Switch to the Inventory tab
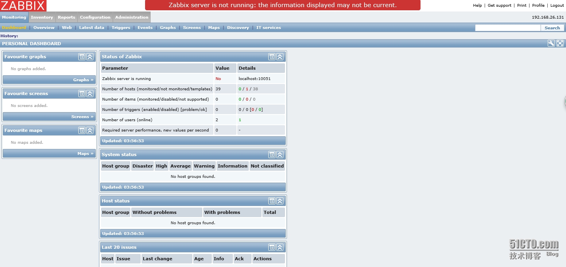Image resolution: width=566 pixels, height=267 pixels. coord(42,17)
